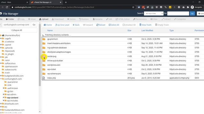Select the social-pug folder name
This screenshot has height=114, width=204.
click(x=52, y=56)
